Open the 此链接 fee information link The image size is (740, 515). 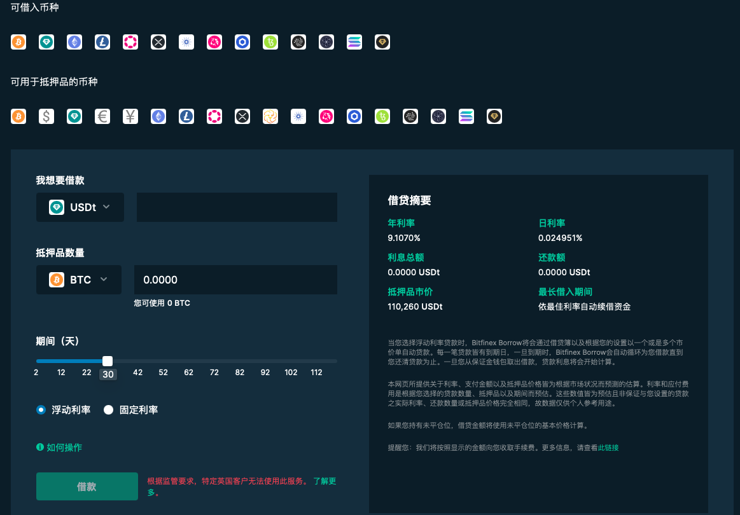click(x=608, y=448)
